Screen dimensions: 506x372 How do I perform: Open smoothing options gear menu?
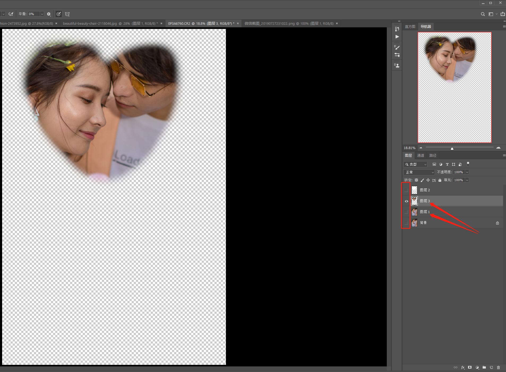coord(49,14)
